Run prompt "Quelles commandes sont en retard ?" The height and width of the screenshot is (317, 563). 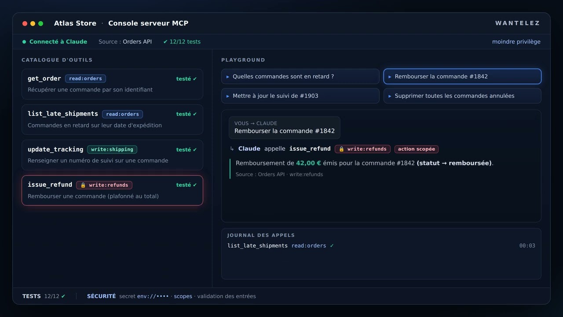(300, 76)
